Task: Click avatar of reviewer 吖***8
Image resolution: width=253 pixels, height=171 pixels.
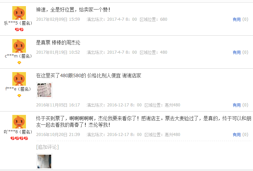Action: (19, 122)
